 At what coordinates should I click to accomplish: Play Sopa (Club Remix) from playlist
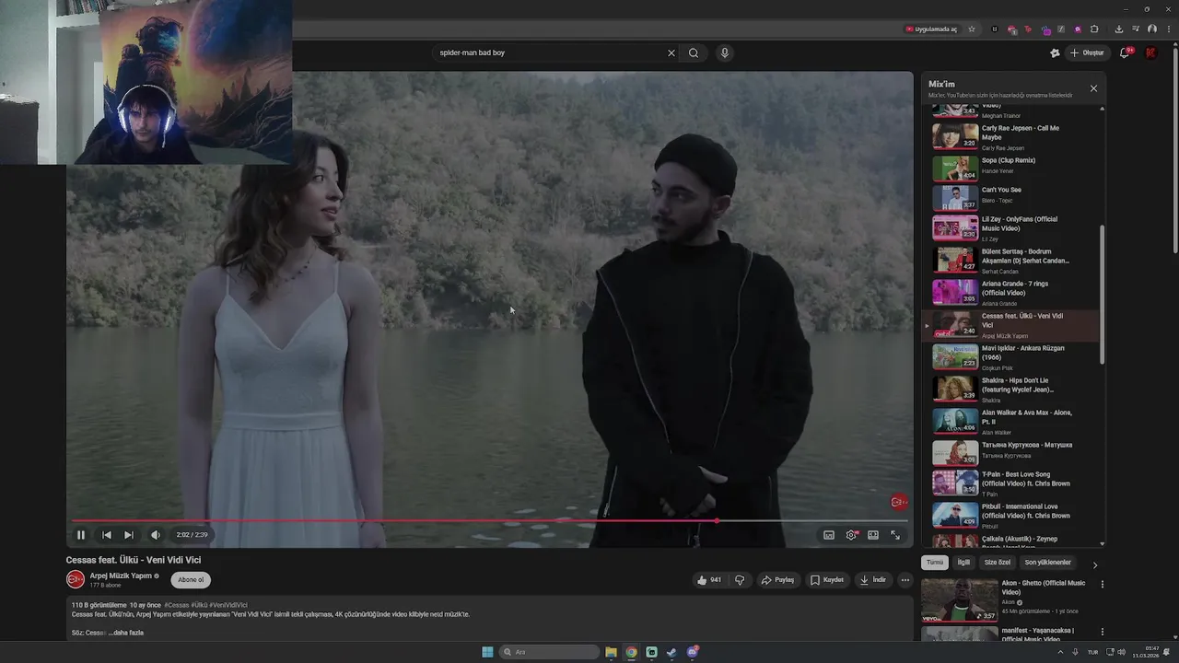[1011, 167]
